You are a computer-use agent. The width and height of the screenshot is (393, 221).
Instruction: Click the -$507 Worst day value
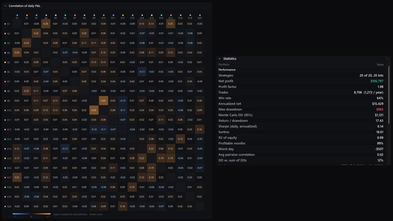379,149
